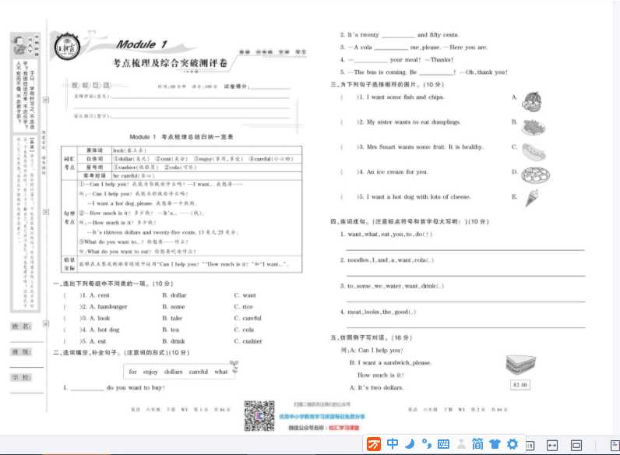Toggle the moon half-width/full-width icon
Viewport: 620px width, 455px height.
(410, 444)
